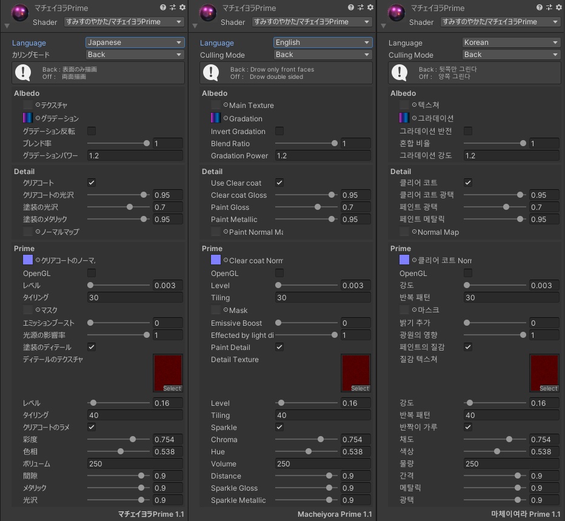Open help icon in Korean panel header

pos(540,7)
